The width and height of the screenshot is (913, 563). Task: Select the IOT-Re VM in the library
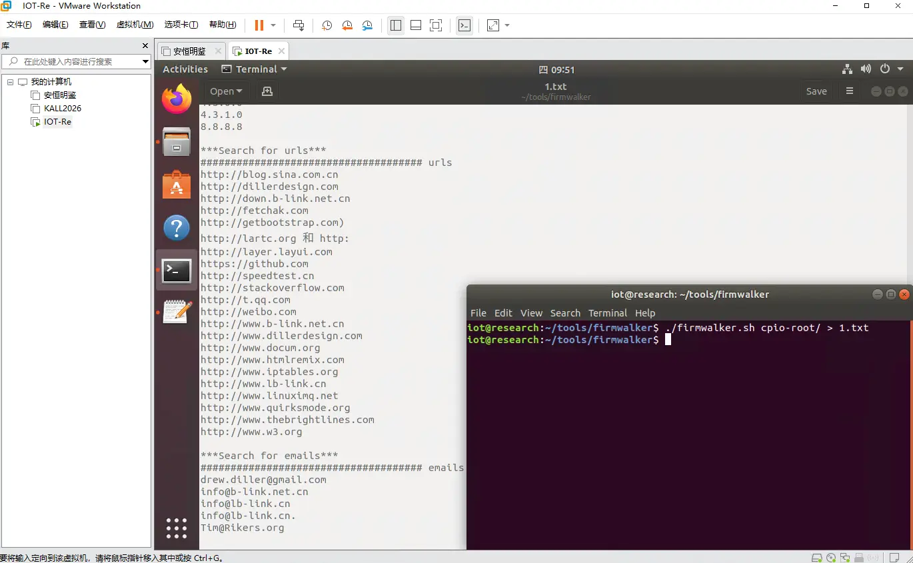[57, 122]
